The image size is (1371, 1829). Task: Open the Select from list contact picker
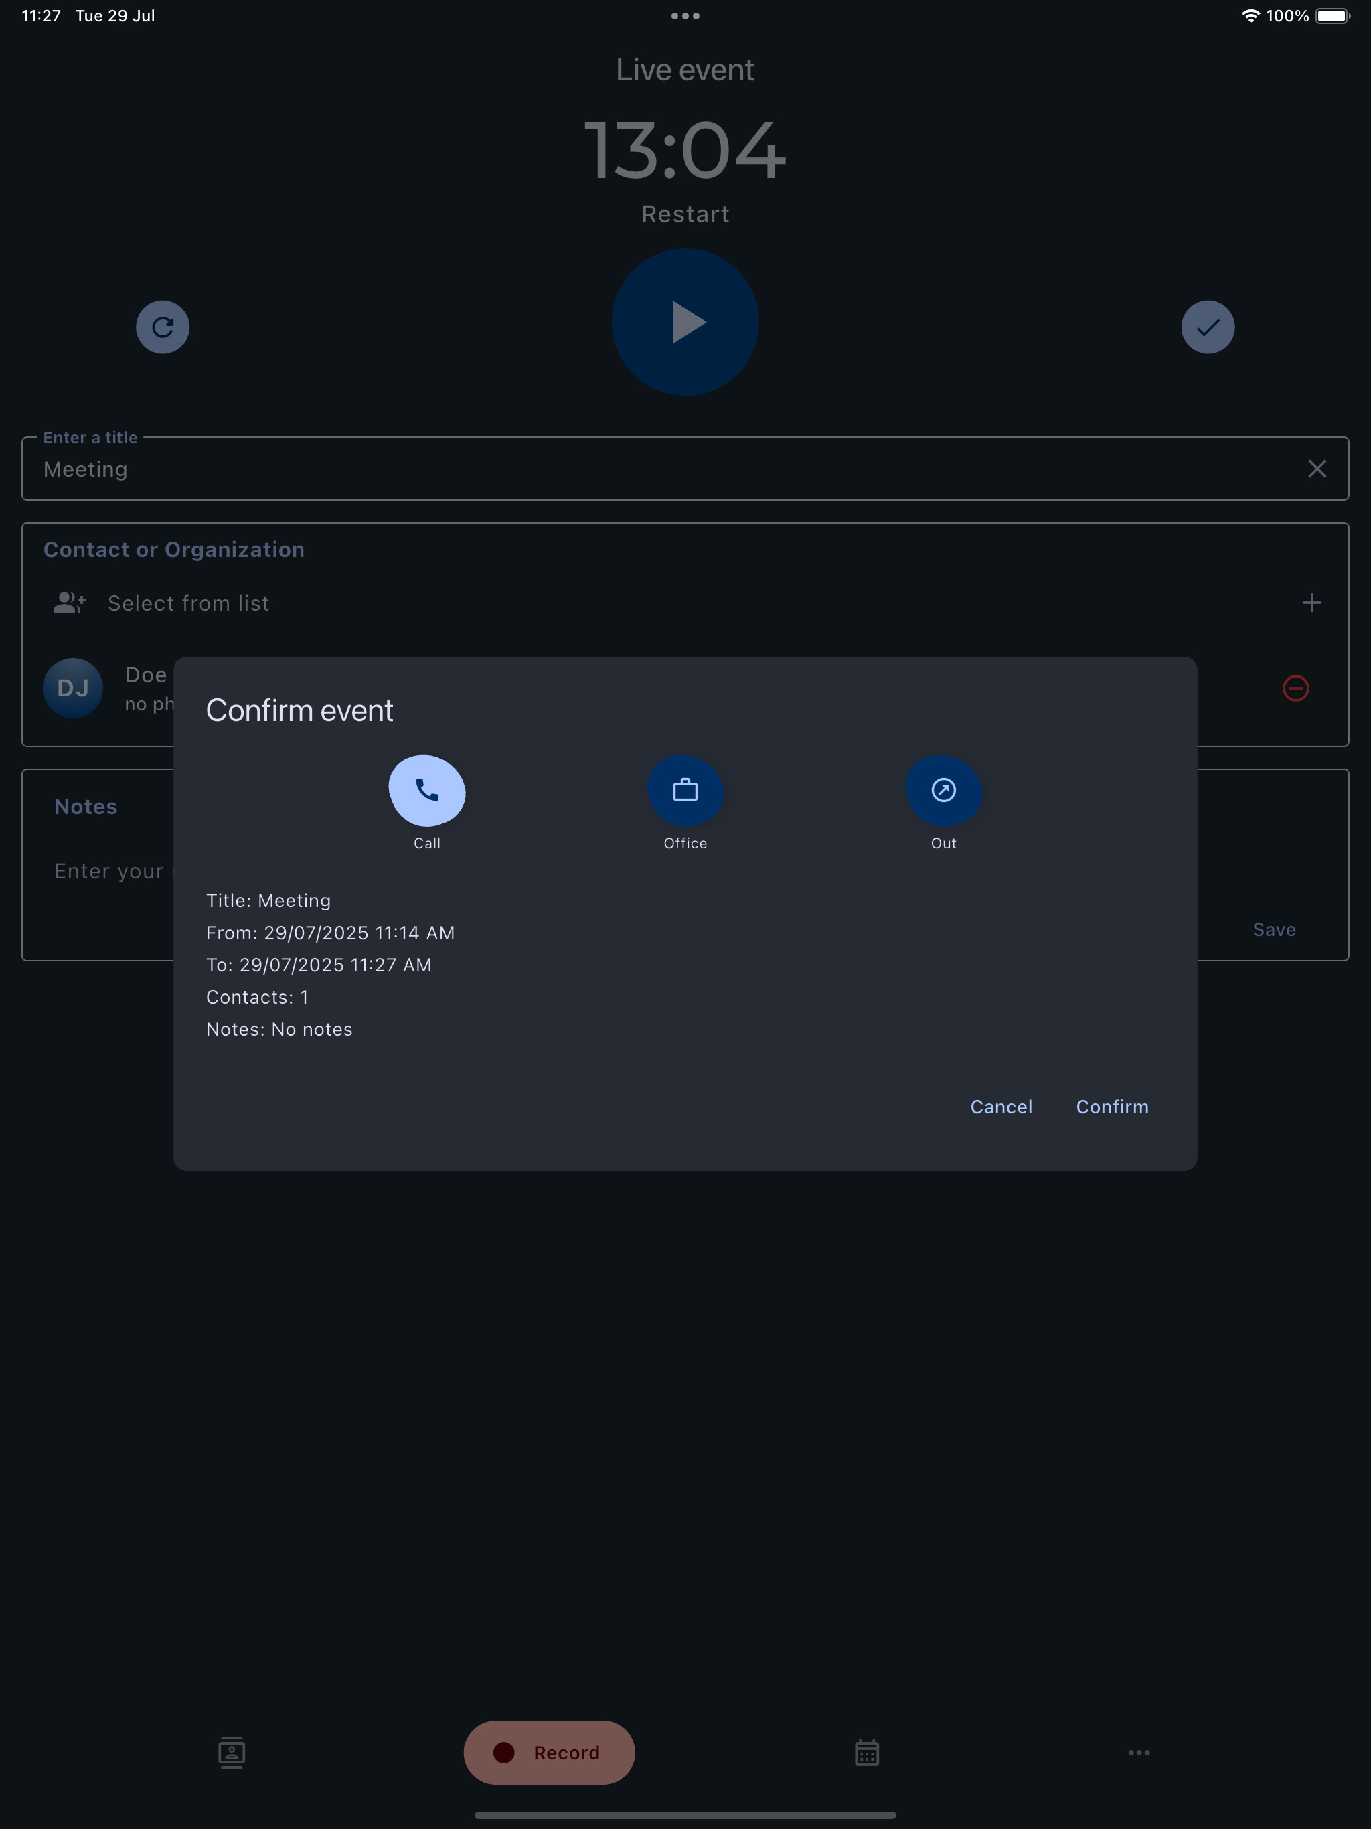point(189,603)
